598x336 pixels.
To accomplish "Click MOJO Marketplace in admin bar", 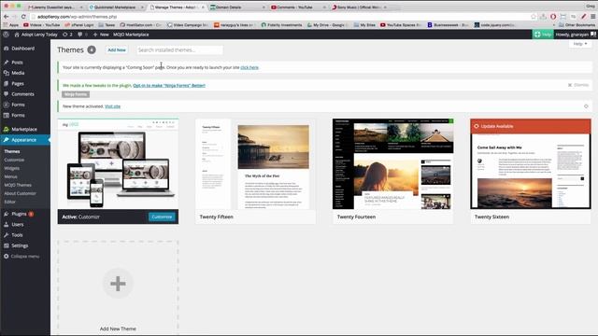I will [x=131, y=35].
